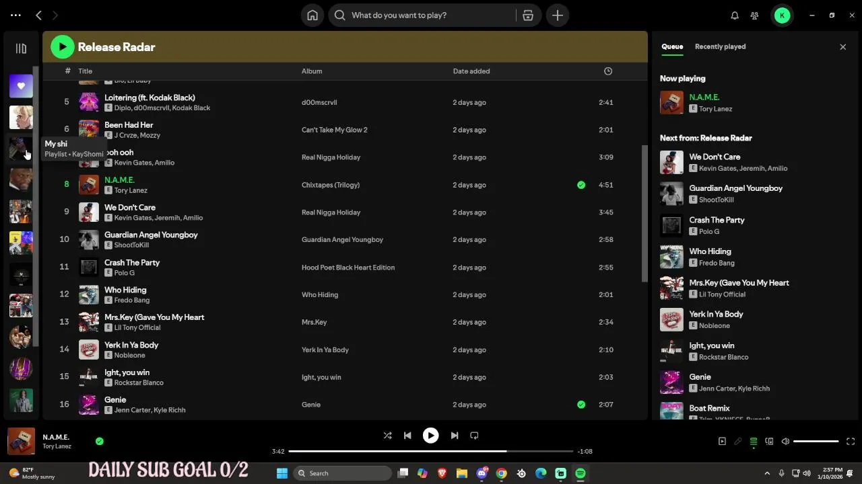Click the plus Create button
The width and height of the screenshot is (862, 484).
(x=558, y=15)
